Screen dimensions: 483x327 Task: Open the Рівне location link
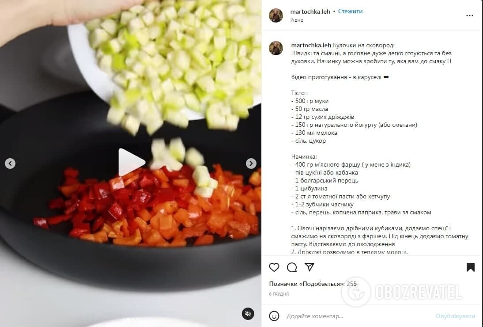tap(297, 20)
